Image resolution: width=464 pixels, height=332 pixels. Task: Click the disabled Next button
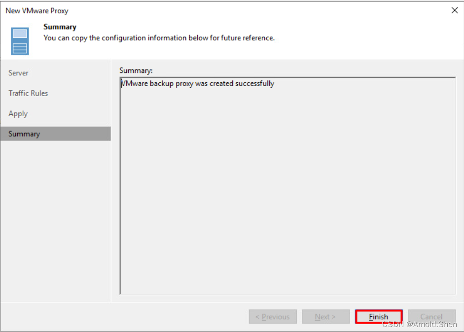click(325, 317)
